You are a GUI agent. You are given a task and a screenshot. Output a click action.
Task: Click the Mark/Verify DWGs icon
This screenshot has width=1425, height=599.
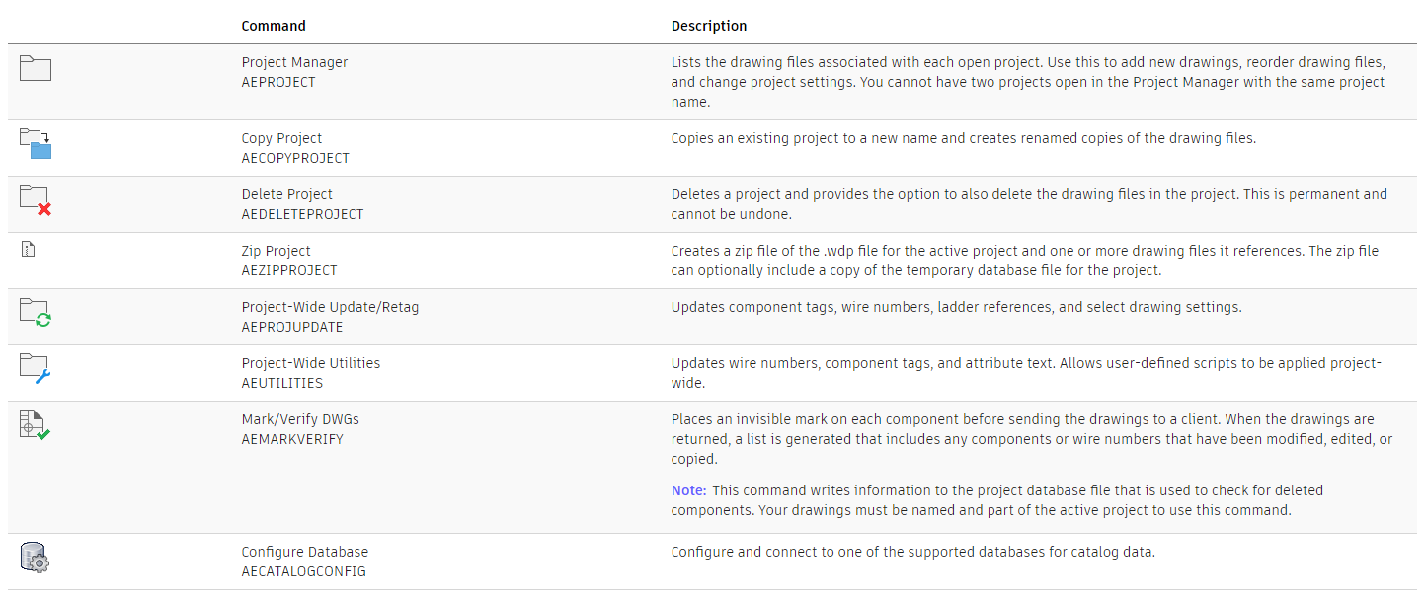tap(35, 425)
